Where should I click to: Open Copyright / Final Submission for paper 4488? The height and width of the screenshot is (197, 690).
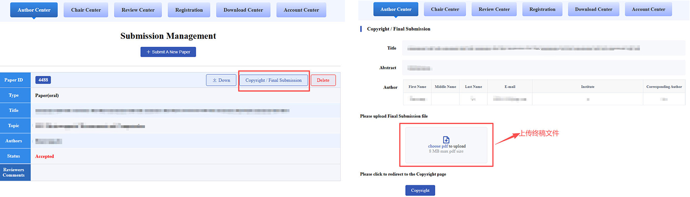274,80
